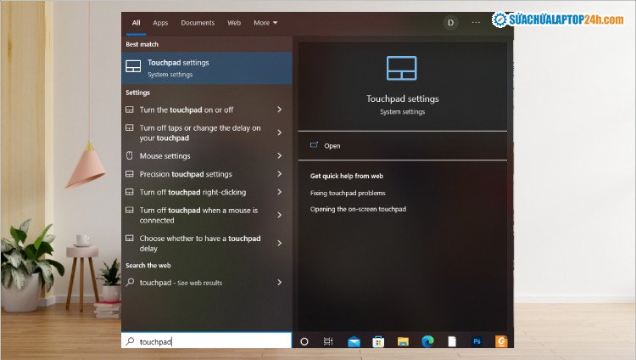Open the Touchpad settings best match result
636x360 pixels.
(206, 68)
